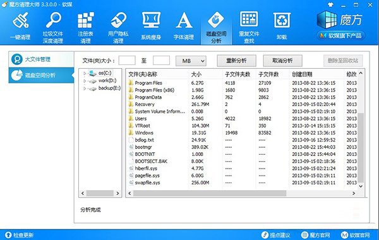Open the MB size unit dropdown

coord(191,61)
